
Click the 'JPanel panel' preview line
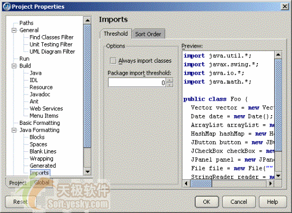(233, 160)
